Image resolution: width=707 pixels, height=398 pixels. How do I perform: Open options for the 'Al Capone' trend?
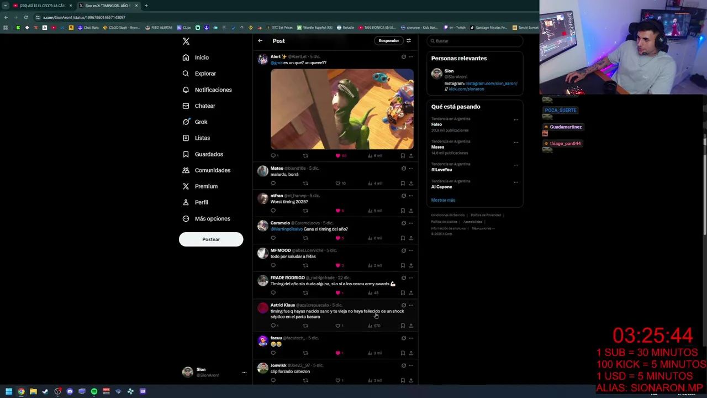(516, 182)
